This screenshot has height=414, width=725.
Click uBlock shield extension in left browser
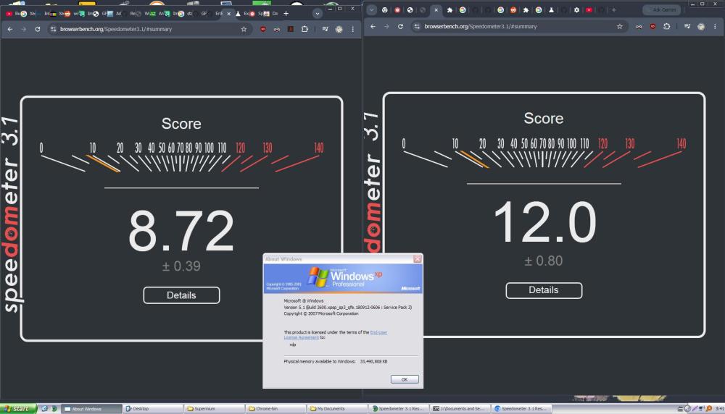[x=262, y=29]
